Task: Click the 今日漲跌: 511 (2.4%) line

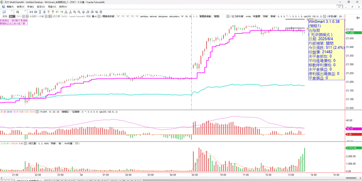Action: (326, 48)
